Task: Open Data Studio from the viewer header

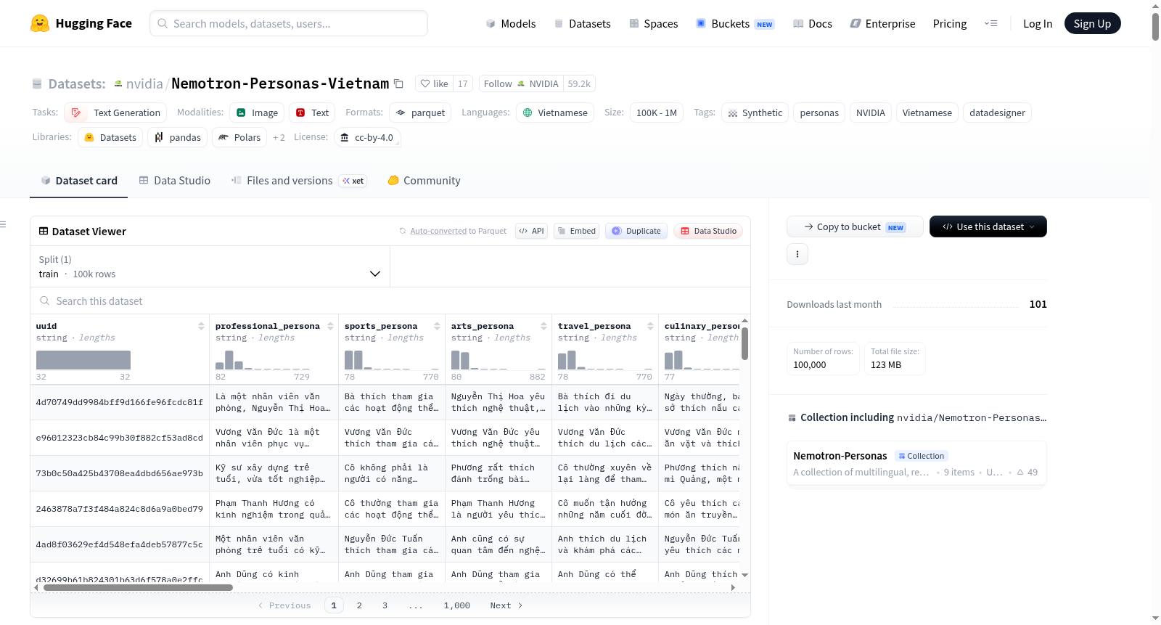Action: (708, 231)
